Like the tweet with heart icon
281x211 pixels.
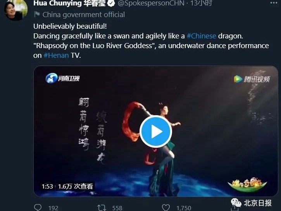pos(166,208)
